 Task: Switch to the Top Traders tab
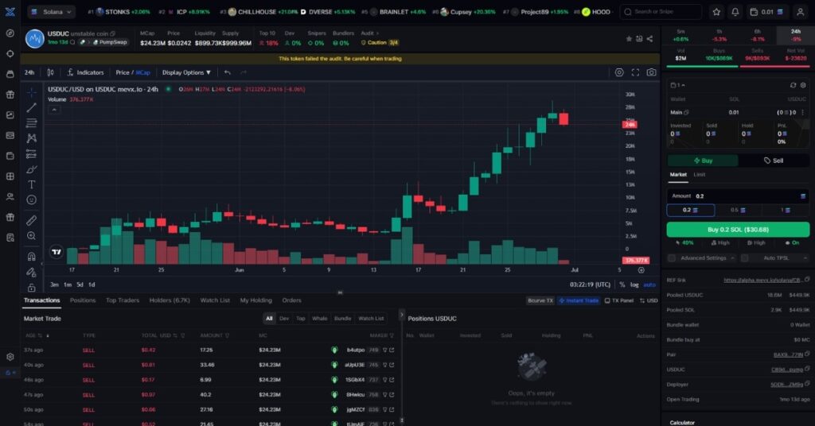pos(123,300)
